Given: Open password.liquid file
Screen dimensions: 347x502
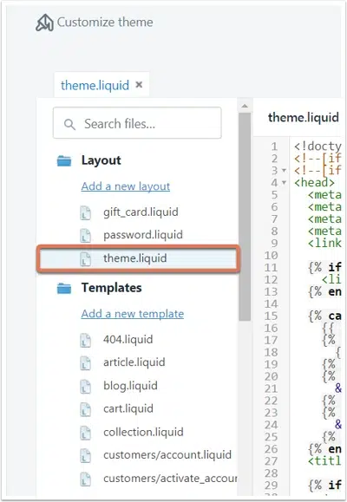Looking at the screenshot, I should (143, 235).
